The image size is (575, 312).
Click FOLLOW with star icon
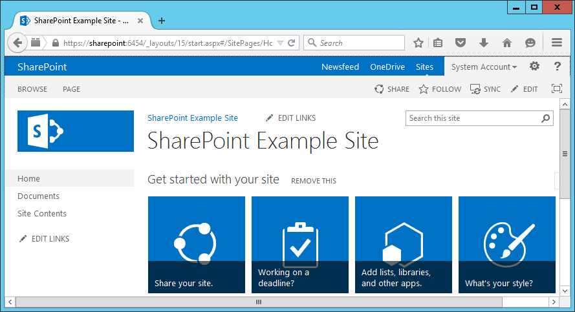(440, 89)
